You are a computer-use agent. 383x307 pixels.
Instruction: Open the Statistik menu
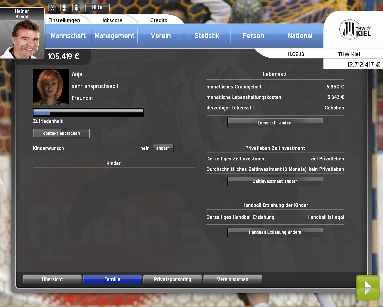click(x=207, y=36)
